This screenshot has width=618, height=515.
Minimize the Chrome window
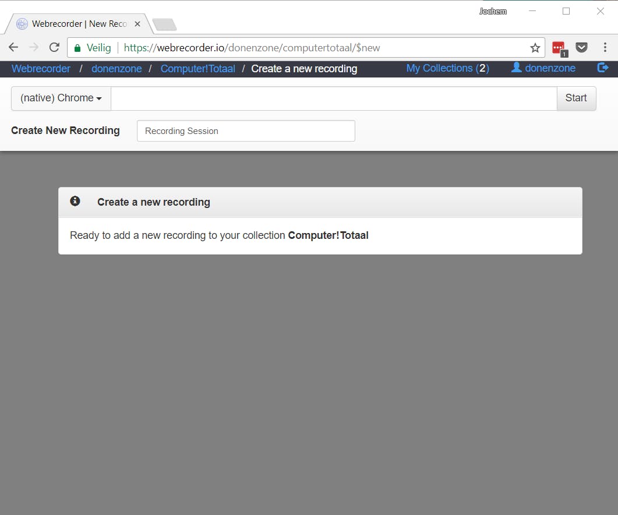[532, 11]
